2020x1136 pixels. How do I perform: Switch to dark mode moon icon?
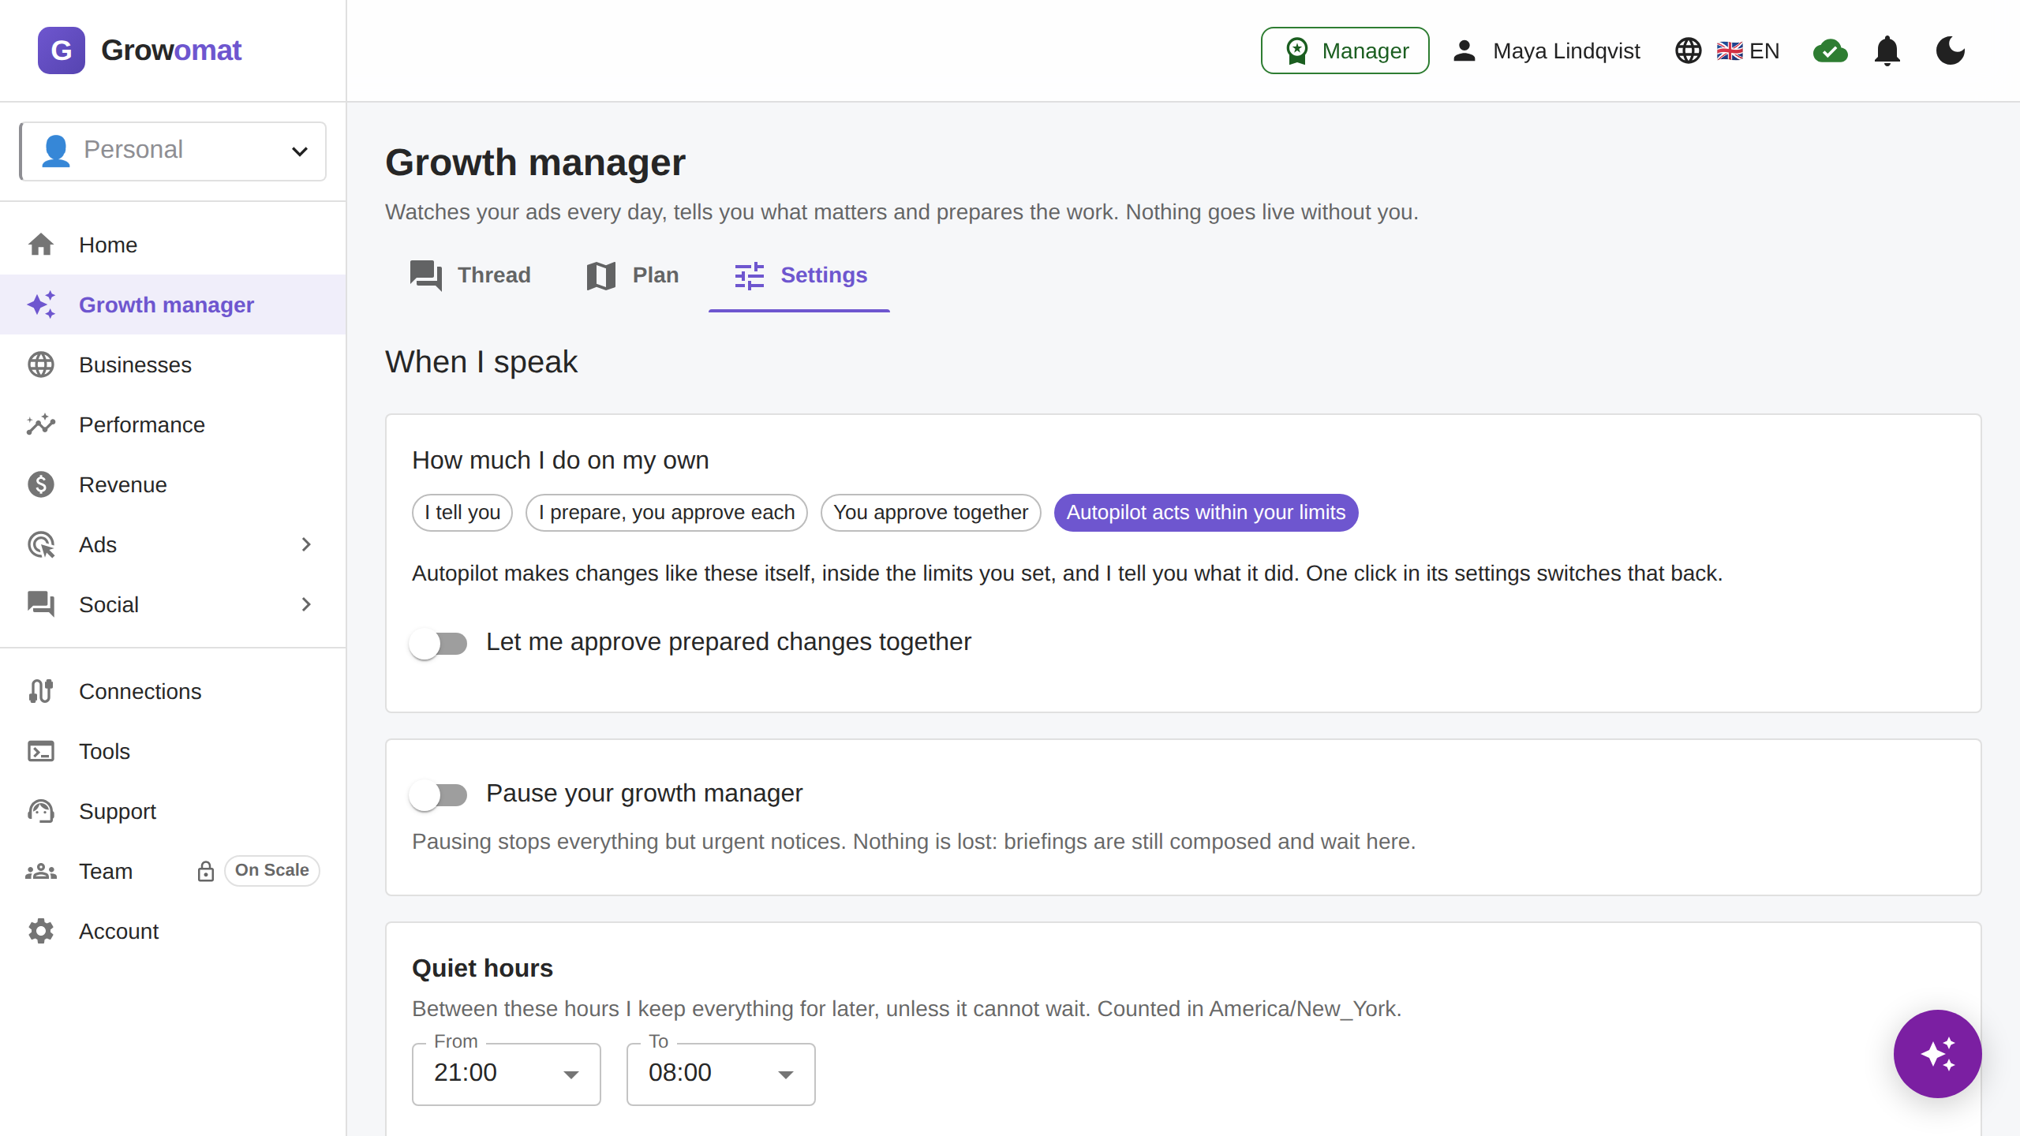[1950, 50]
